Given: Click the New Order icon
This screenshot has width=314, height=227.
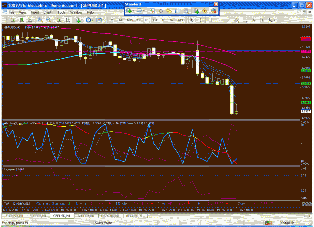Looking at the screenshot, I should [197, 11].
